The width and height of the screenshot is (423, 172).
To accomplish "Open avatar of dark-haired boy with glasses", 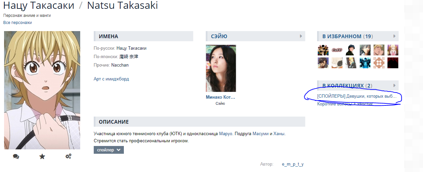I will coord(365,50).
